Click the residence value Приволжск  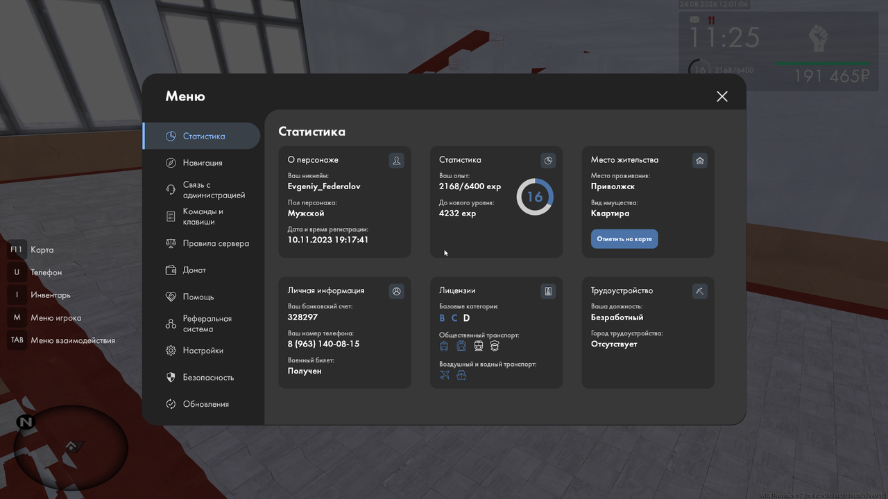(x=613, y=186)
